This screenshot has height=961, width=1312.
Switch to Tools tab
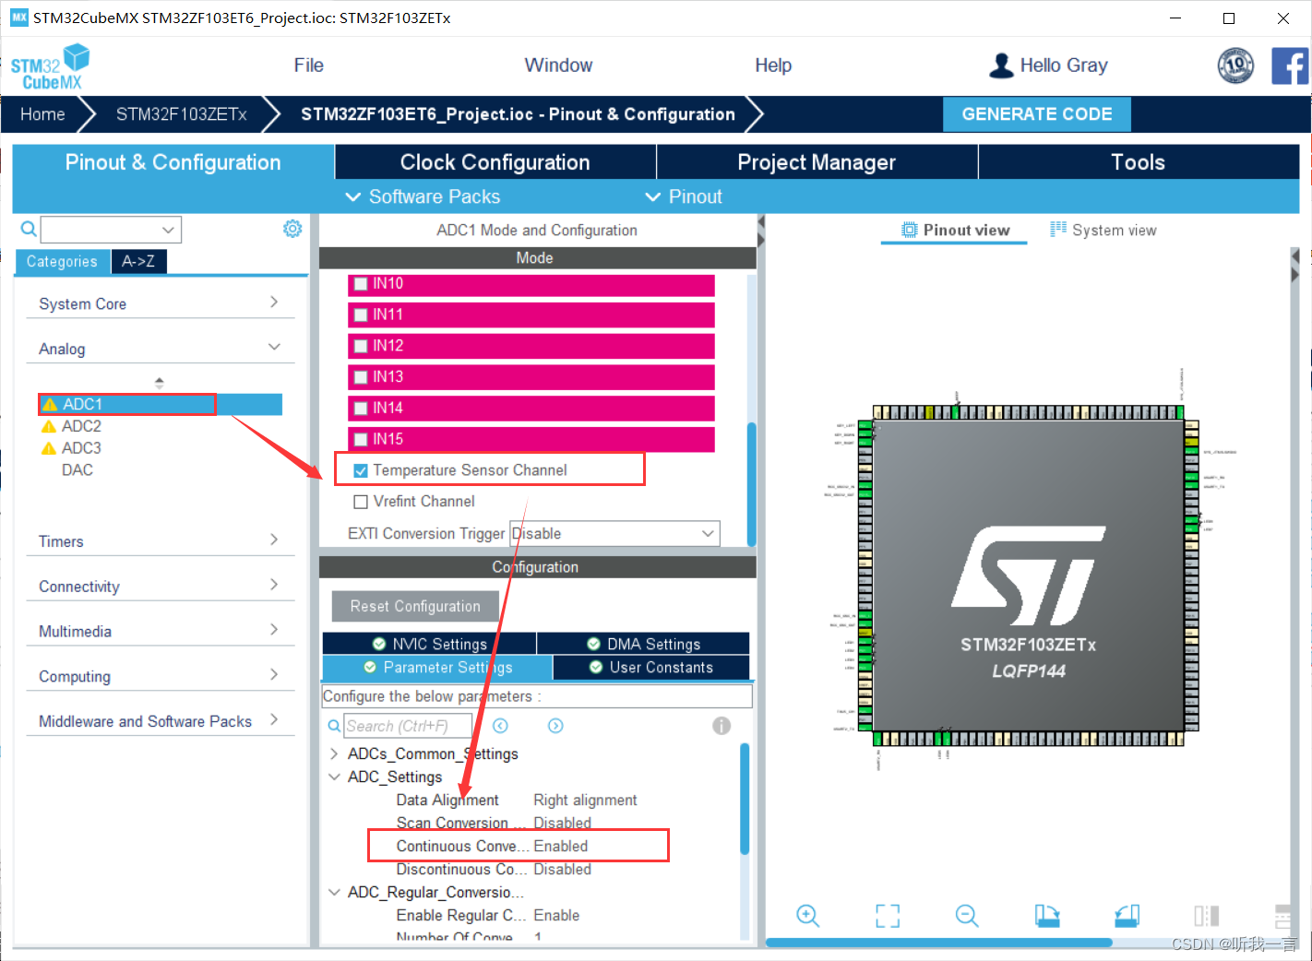click(x=1139, y=162)
